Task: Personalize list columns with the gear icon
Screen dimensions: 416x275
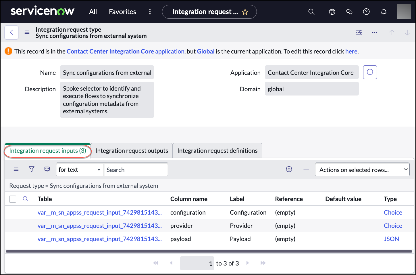Action: coord(289,169)
